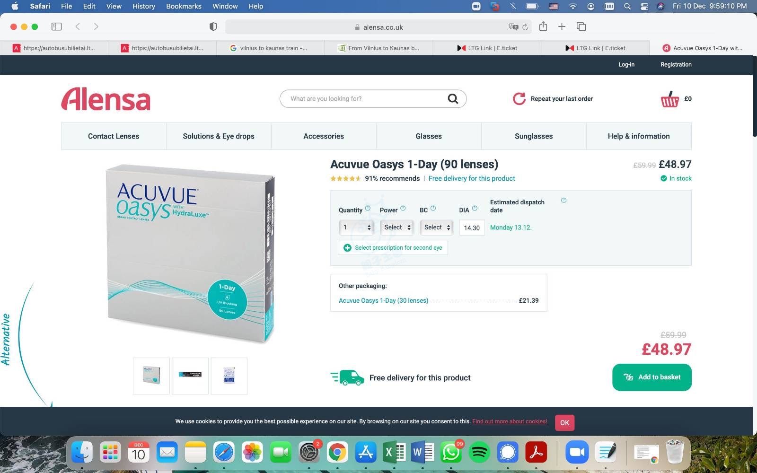The width and height of the screenshot is (757, 473).
Task: Click the DIA help question icon
Action: tap(475, 208)
